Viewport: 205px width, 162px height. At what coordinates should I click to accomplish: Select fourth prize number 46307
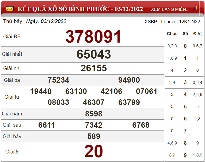(94, 102)
